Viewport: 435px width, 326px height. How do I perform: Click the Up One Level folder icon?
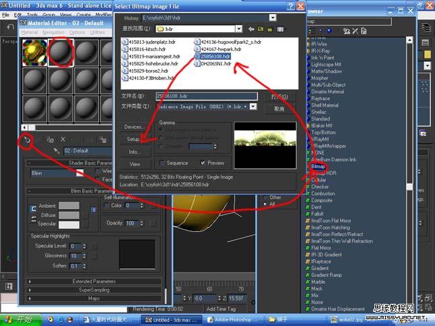[261, 29]
